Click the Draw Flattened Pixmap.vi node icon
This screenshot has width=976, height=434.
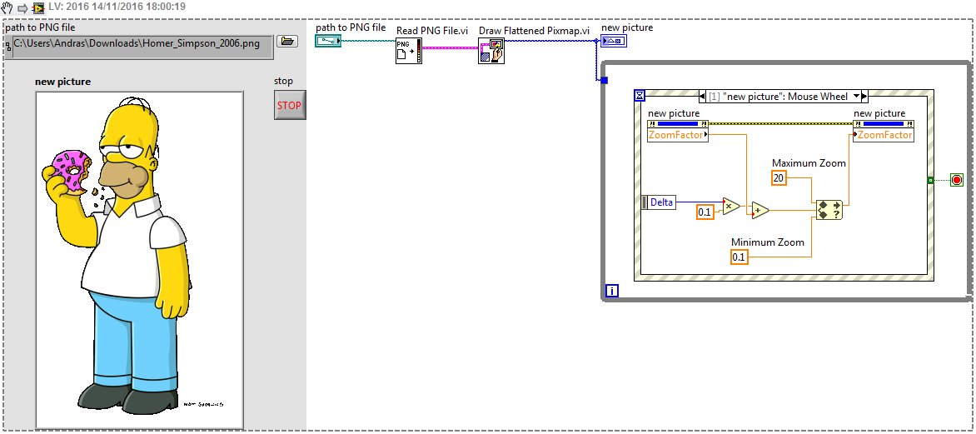point(491,51)
